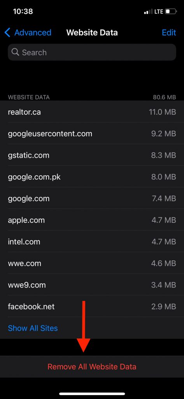This screenshot has height=399, width=184.
Task: Select the realtor.ca entry
Action: [92, 112]
